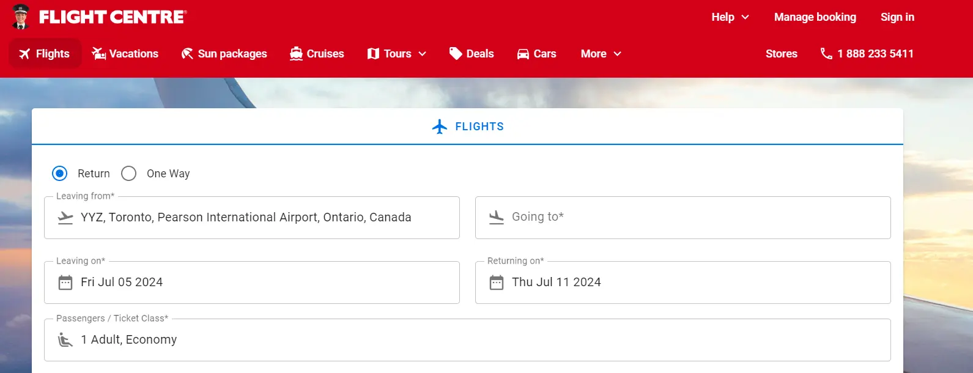
Task: Click the Leaving on calendar icon
Action: pyautogui.click(x=65, y=283)
